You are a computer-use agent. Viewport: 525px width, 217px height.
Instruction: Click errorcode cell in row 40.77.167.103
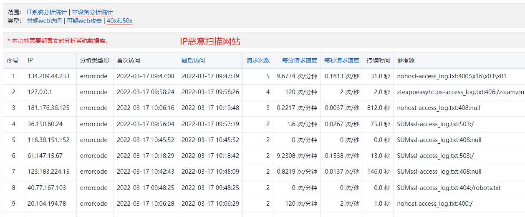[x=94, y=188]
